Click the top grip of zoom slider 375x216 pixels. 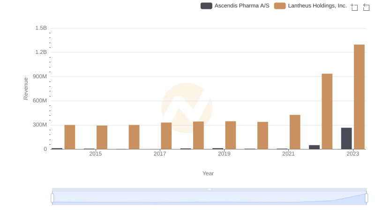[209, 189]
